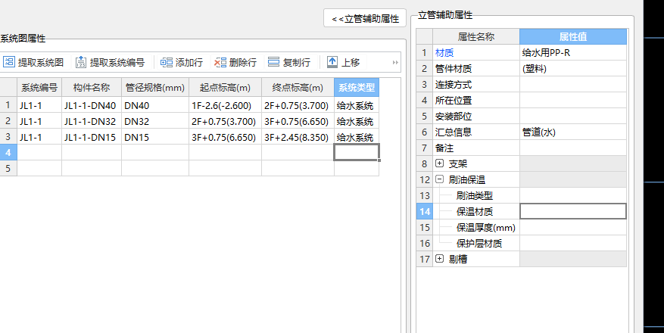Click the 3F+2.45(8.350) end elevation cell
Image resolution: width=664 pixels, height=333 pixels.
(x=298, y=137)
